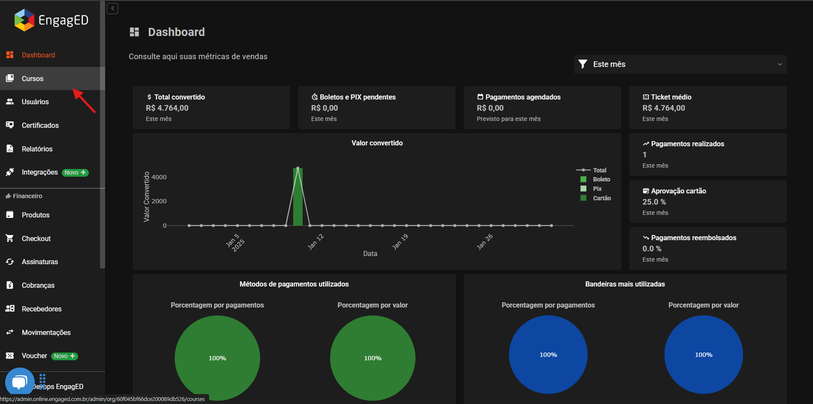813x404 pixels.
Task: Open the chat support bubble
Action: click(20, 382)
